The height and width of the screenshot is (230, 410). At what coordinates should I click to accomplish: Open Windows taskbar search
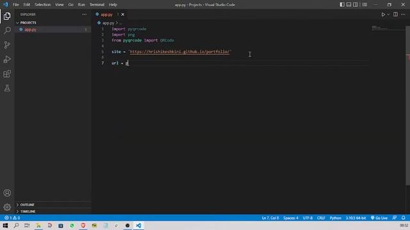(16, 226)
